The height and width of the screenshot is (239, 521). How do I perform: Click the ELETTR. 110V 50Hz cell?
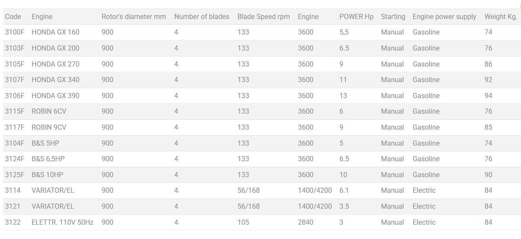point(62,223)
